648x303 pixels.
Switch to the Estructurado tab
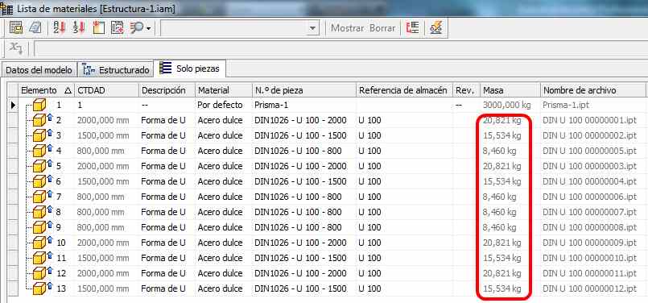(116, 70)
